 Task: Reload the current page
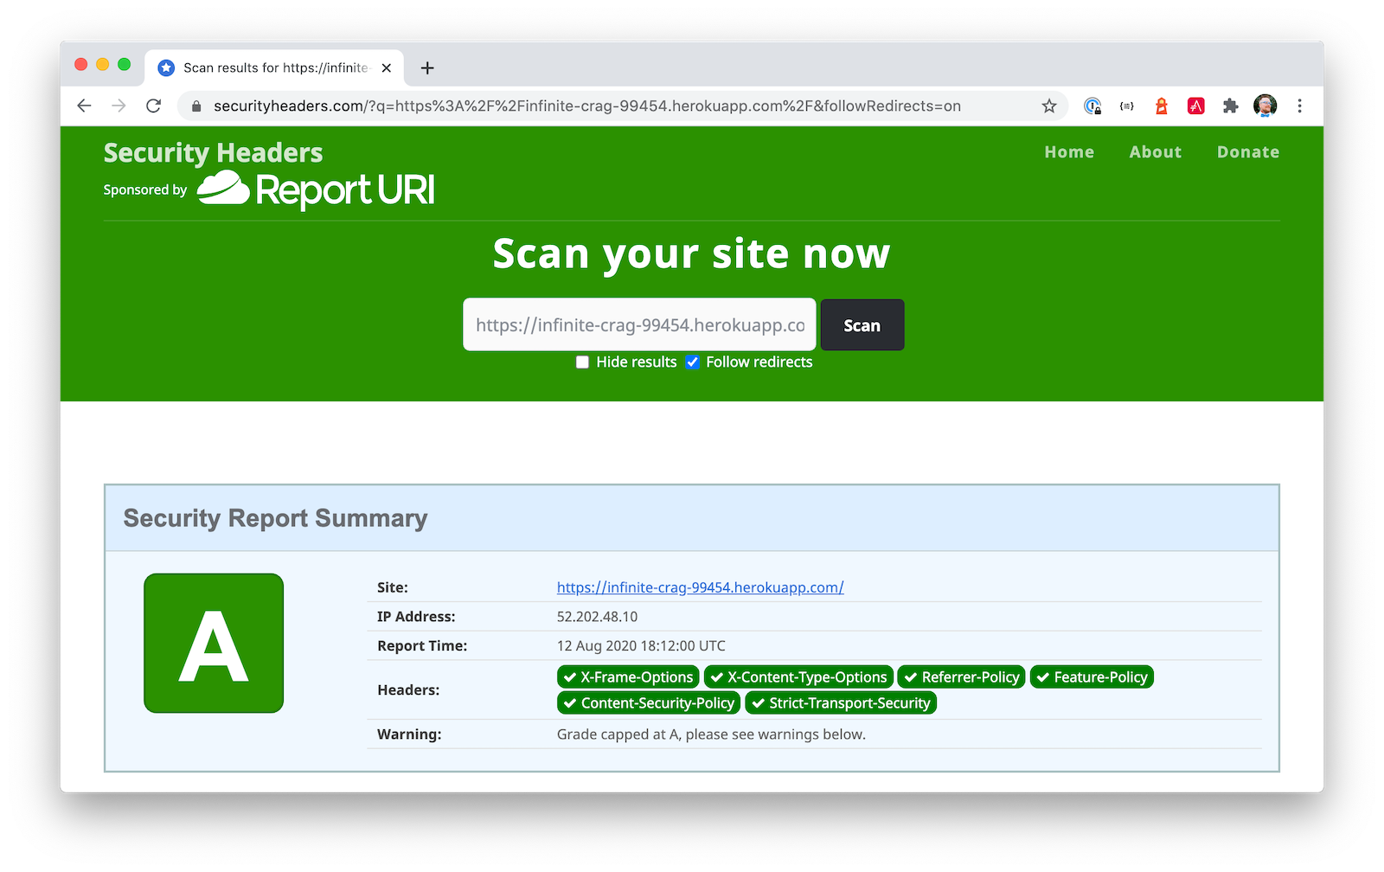pyautogui.click(x=154, y=106)
